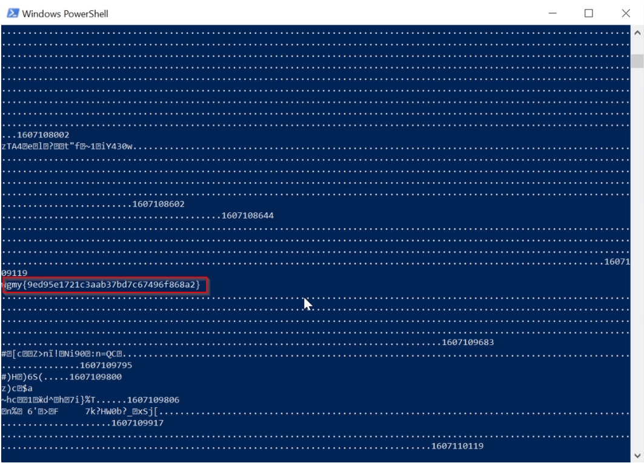
Task: Click the PowerShell icon in the title bar
Action: (11, 13)
